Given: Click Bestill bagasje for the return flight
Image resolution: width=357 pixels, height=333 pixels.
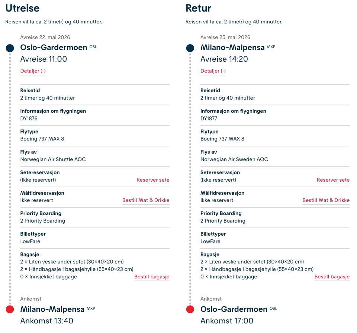Looking at the screenshot, I should [332, 277].
